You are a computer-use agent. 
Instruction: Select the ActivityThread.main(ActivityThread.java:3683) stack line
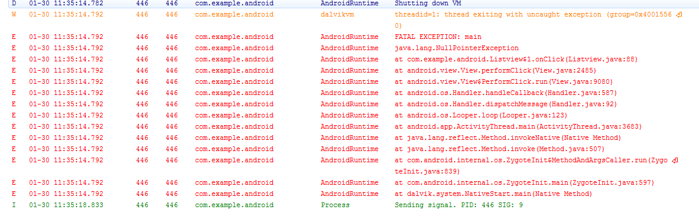pos(518,126)
